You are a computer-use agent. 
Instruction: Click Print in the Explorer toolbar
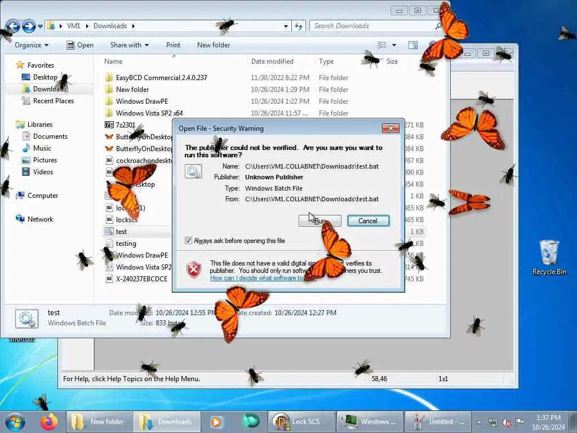coord(173,45)
